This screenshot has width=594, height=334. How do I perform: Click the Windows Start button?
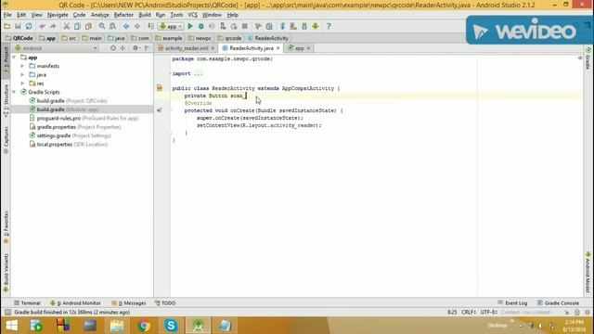point(11,326)
